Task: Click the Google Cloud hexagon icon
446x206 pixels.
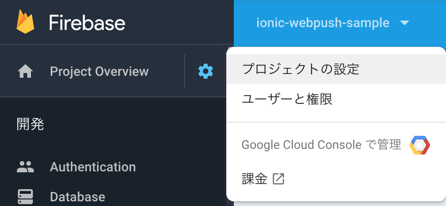Action: tap(420, 145)
